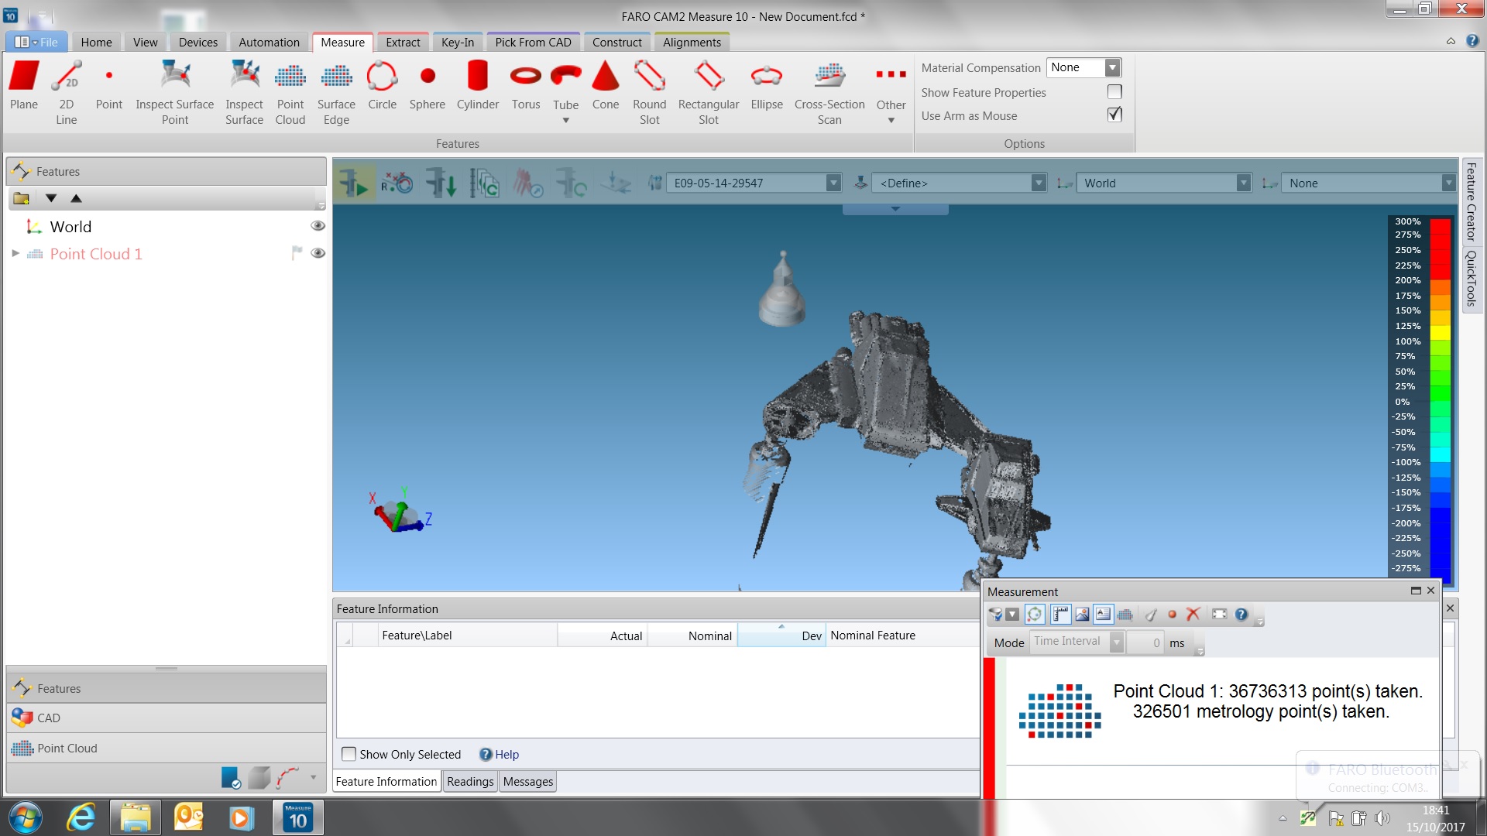Open Material Compensation dropdown

[1112, 68]
